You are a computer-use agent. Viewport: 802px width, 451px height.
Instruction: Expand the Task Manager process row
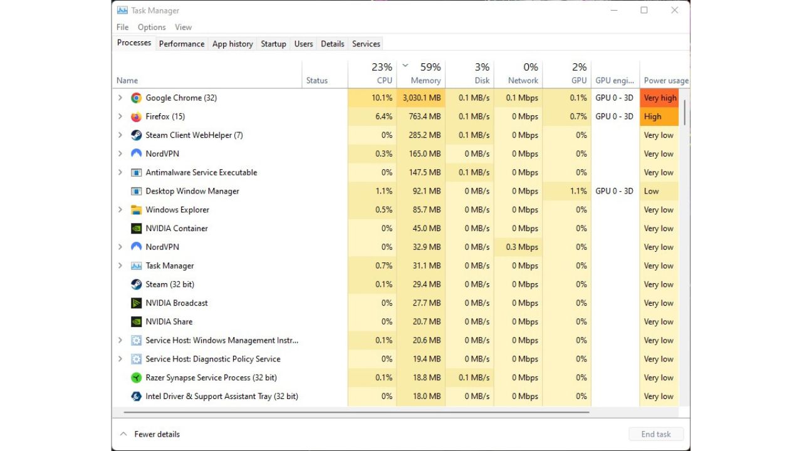click(120, 266)
